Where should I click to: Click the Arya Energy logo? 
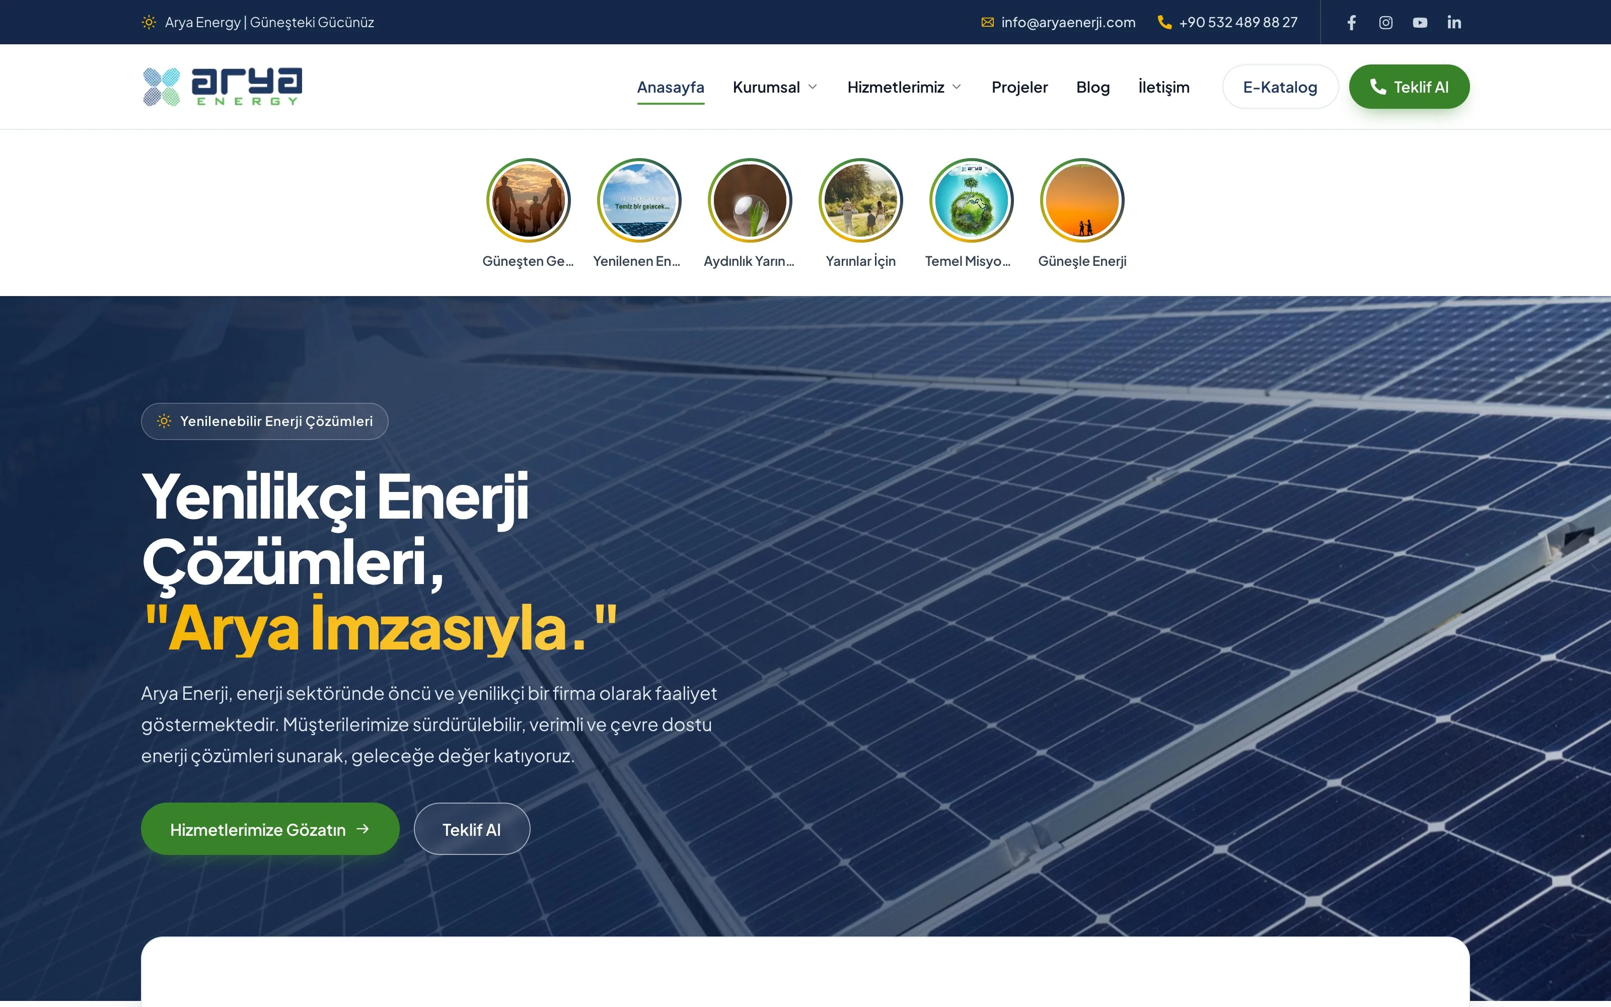click(223, 87)
